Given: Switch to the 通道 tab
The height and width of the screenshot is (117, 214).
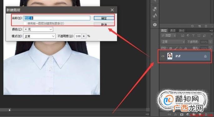Looking at the screenshot, I should click(173, 30).
